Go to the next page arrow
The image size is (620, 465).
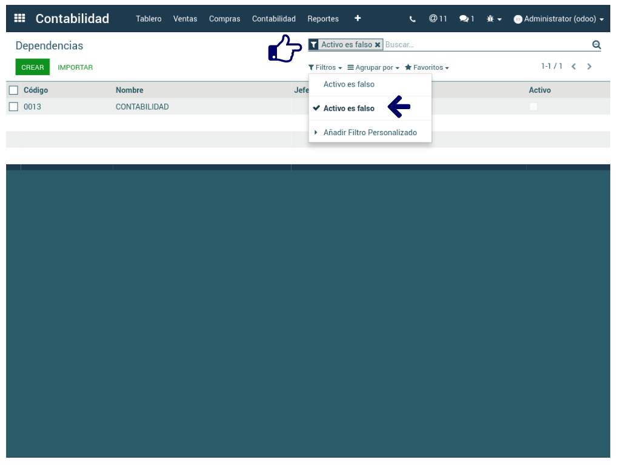click(589, 67)
